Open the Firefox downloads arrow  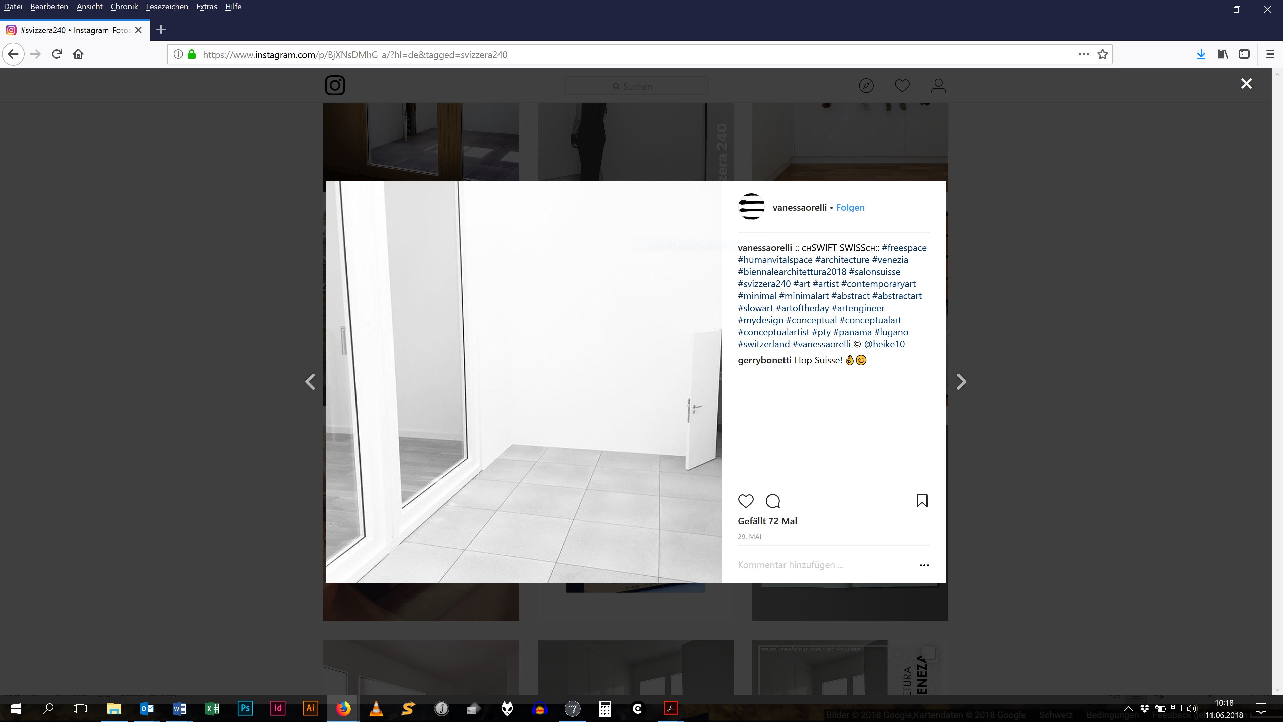coord(1201,54)
